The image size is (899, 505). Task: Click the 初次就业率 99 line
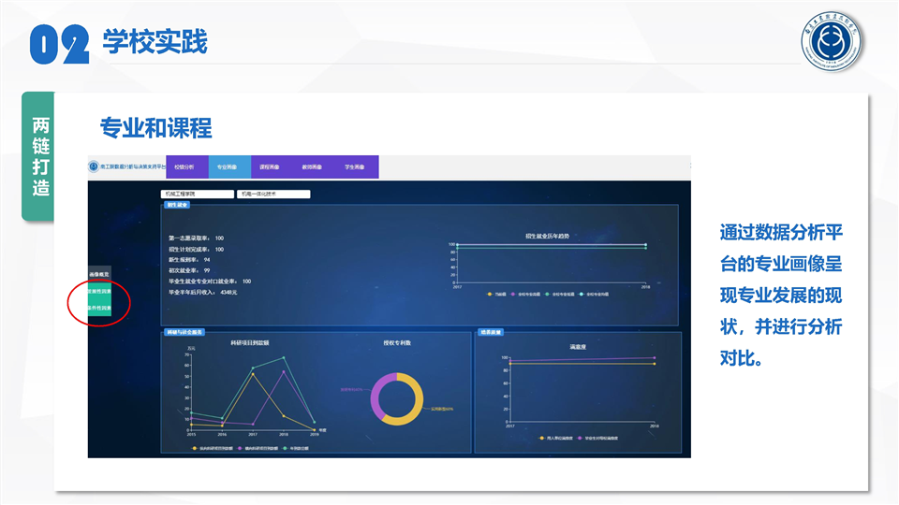coord(189,270)
